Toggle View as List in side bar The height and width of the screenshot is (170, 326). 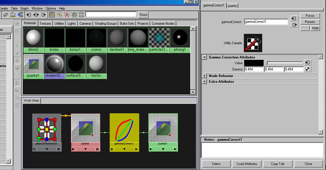[x=17, y=30]
